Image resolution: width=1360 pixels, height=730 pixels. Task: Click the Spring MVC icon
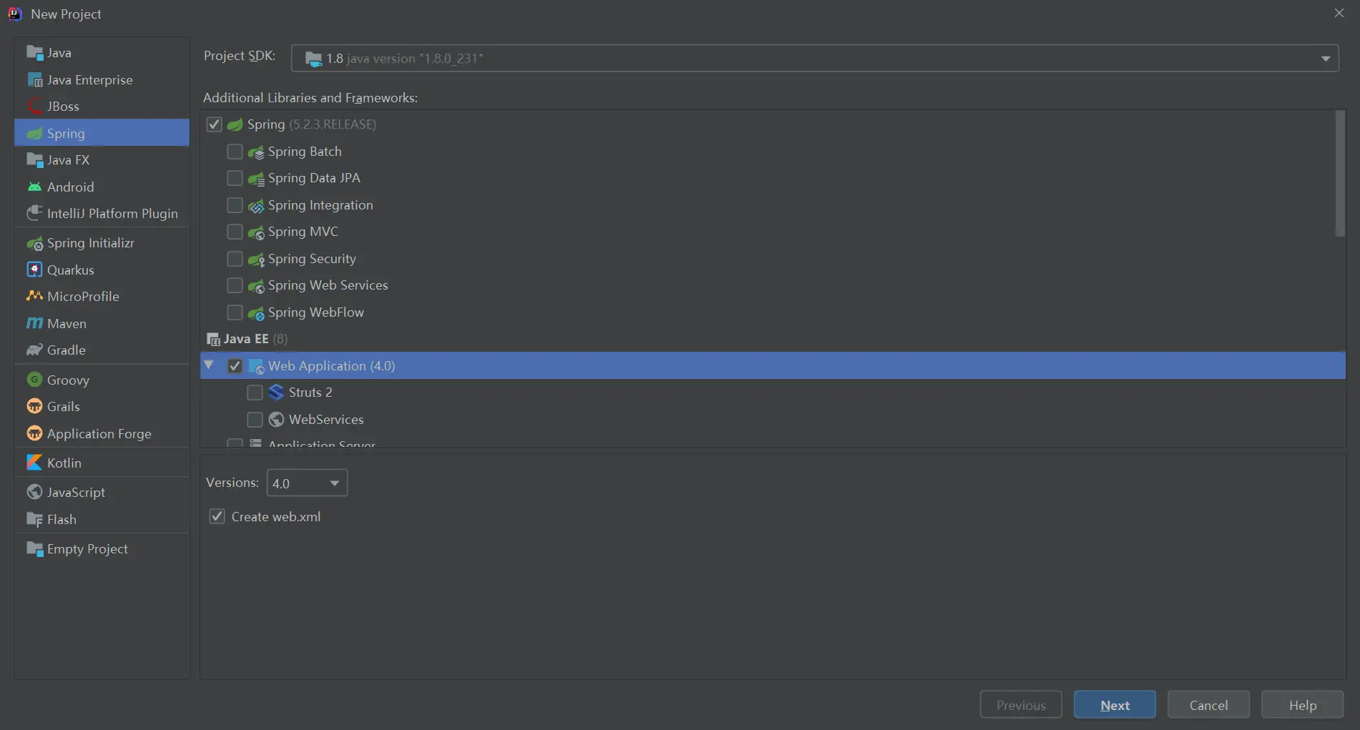click(x=256, y=232)
